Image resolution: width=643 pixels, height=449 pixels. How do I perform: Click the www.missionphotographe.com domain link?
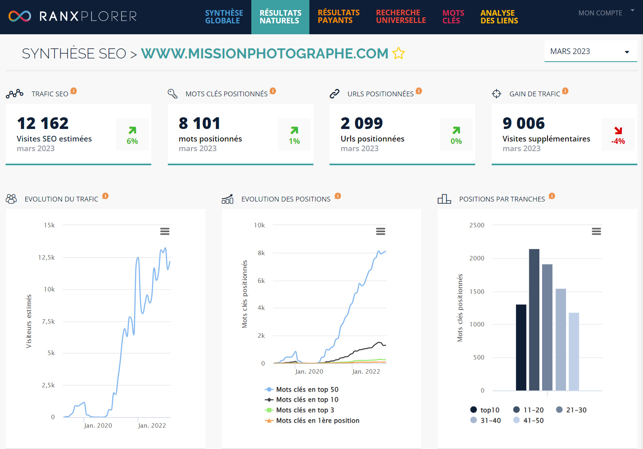(265, 53)
